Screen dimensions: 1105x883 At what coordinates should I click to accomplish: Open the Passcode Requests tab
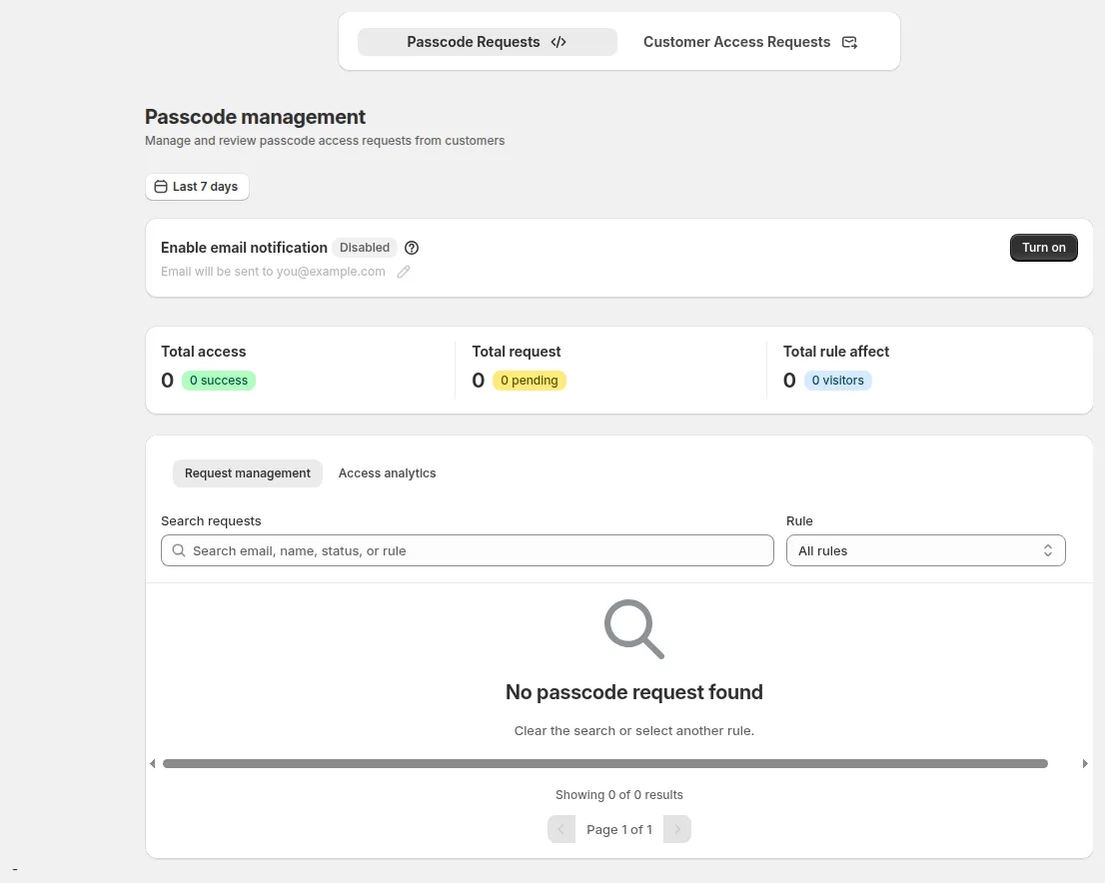point(487,42)
